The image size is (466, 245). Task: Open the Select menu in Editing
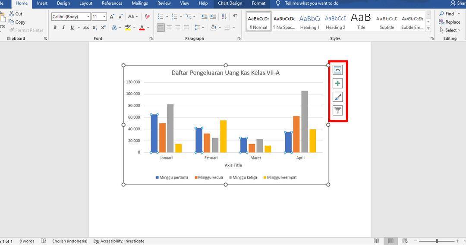[x=450, y=30]
